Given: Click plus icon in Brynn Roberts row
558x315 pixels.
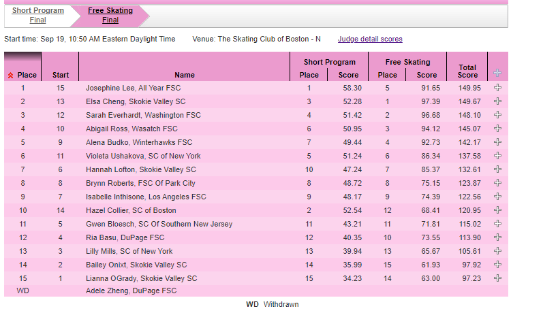Looking at the screenshot, I should 497,183.
